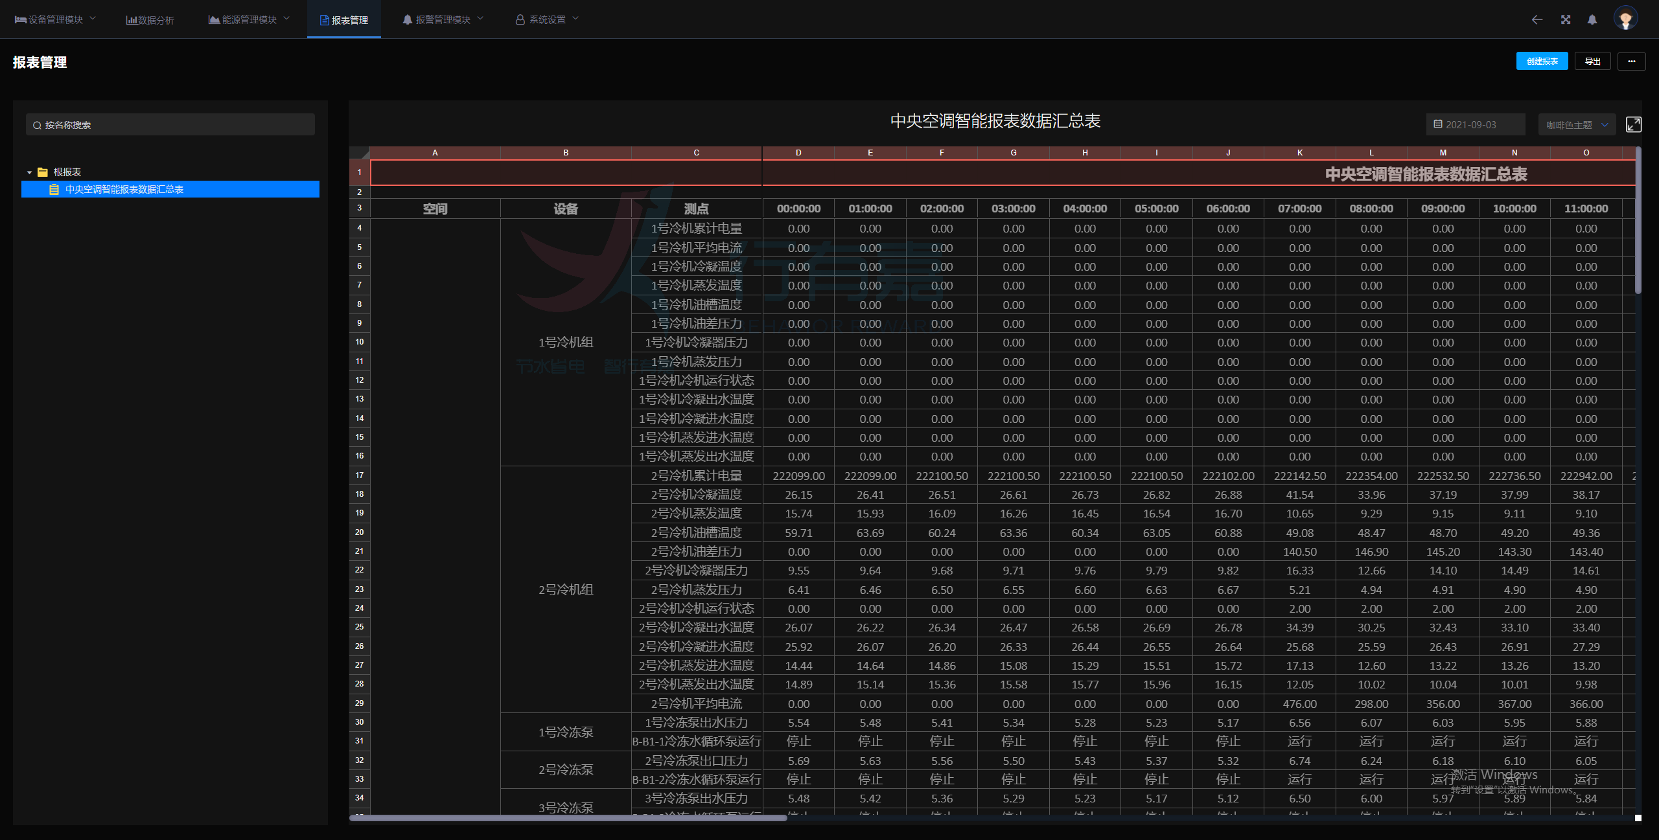The image size is (1659, 840).
Task: Select 中央空调智能报表数据汇总表 tree item
Action: click(x=170, y=189)
